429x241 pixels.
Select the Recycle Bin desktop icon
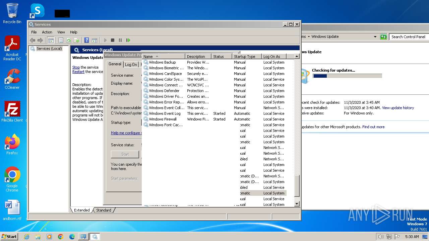12,13
